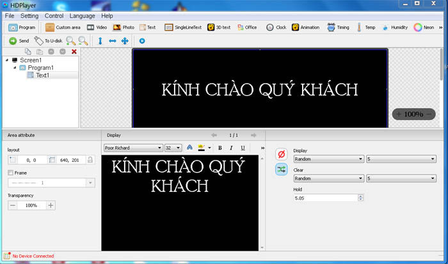Collapse the Screen1 tree node
This screenshot has height=264, width=448.
(7, 60)
